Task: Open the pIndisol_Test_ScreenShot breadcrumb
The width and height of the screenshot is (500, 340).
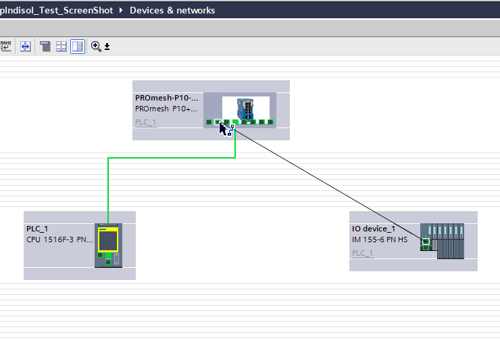Action: click(56, 10)
